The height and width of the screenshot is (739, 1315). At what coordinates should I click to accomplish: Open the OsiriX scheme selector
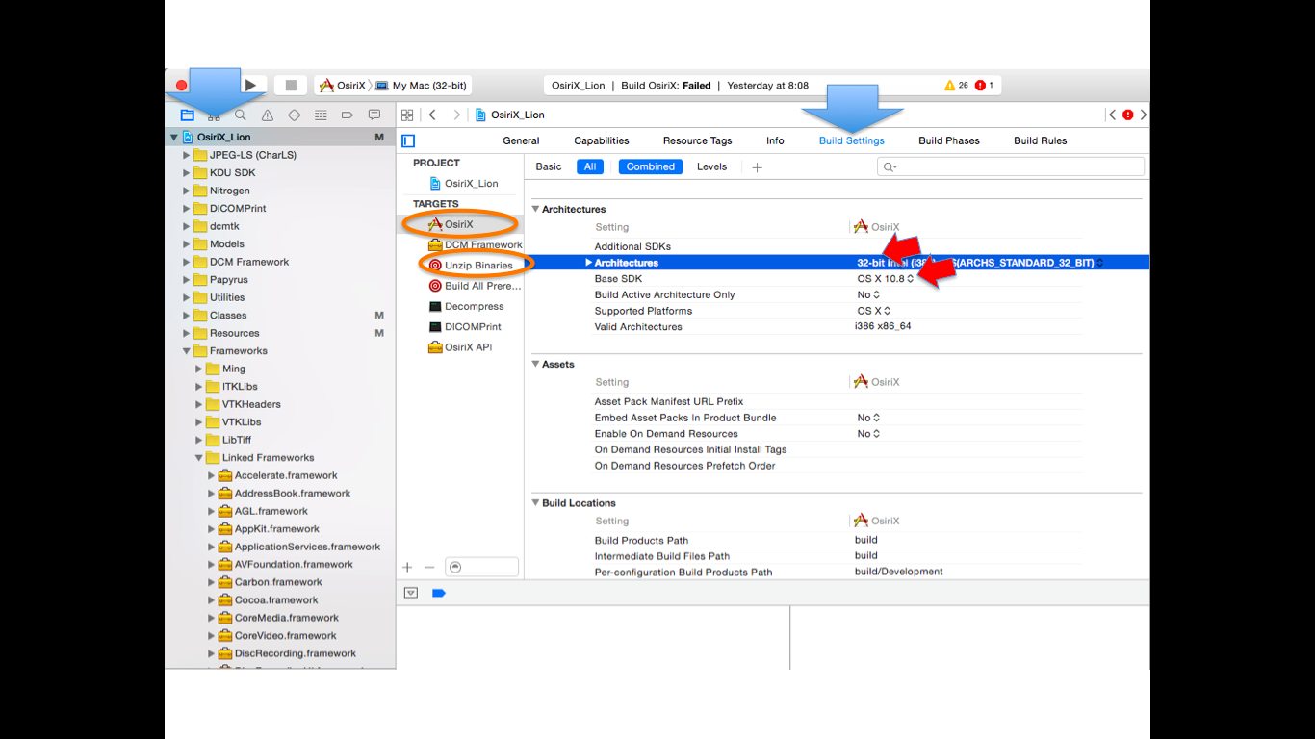coord(343,86)
